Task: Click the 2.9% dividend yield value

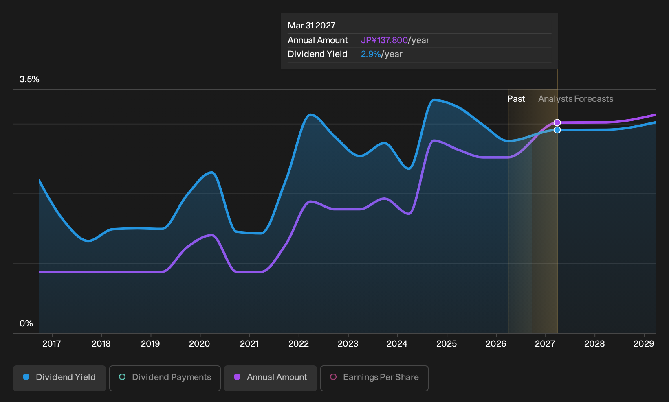Action: point(371,54)
